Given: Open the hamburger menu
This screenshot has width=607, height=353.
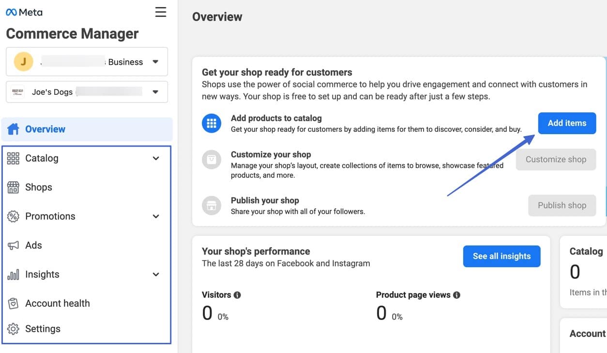Looking at the screenshot, I should coord(160,12).
